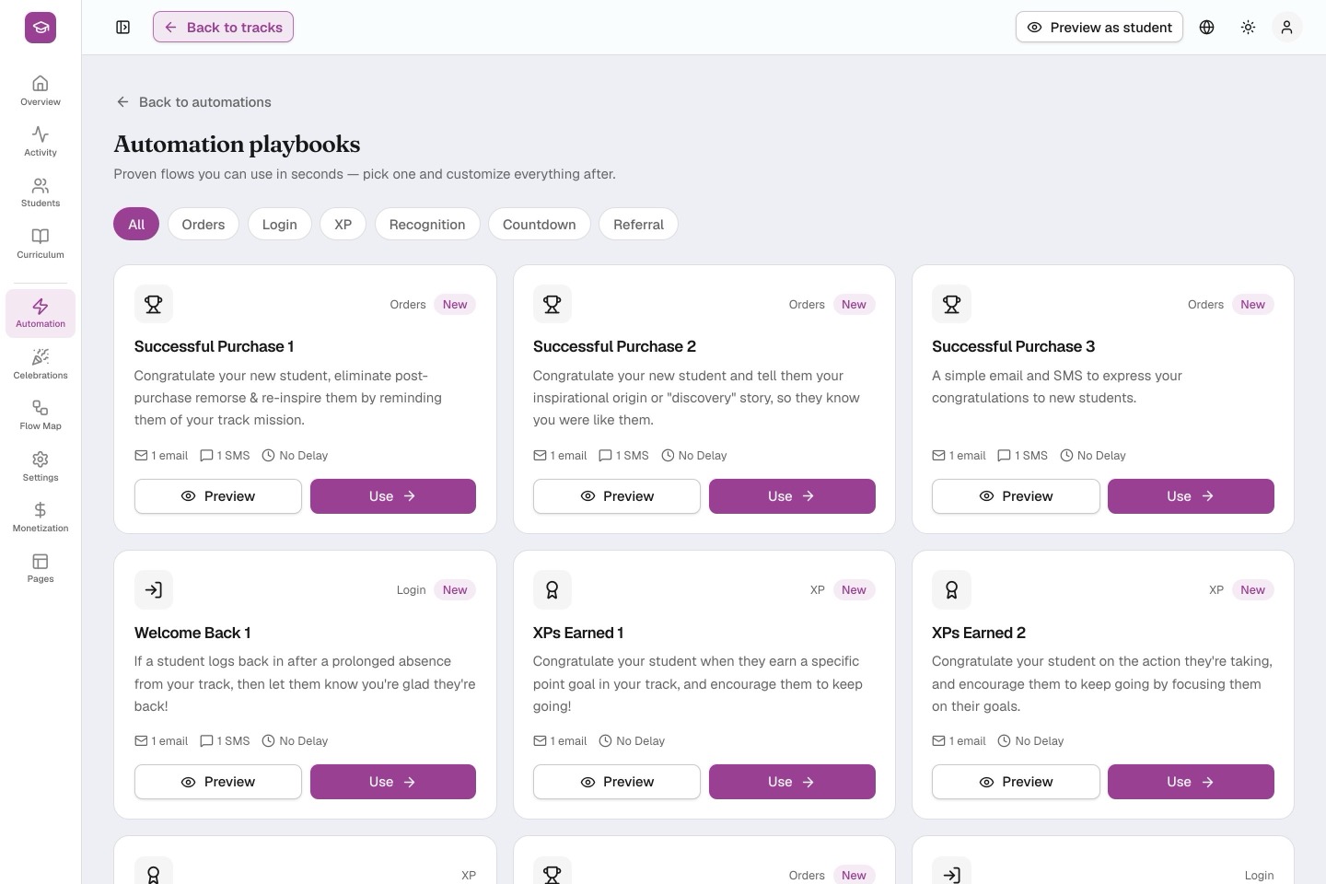Go to Students in sidebar
The height and width of the screenshot is (884, 1326).
[41, 192]
